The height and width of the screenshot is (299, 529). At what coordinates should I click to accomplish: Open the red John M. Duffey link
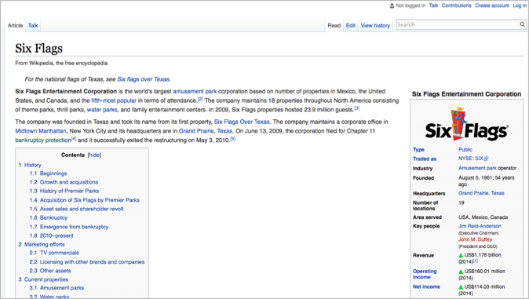pyautogui.click(x=475, y=239)
